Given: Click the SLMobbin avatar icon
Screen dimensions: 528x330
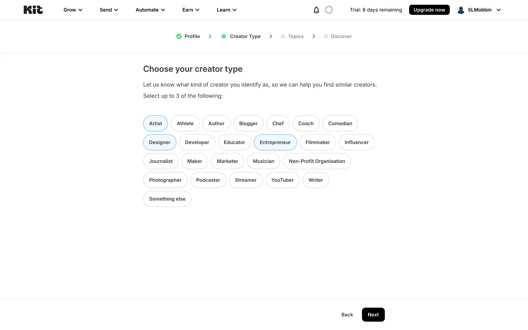Looking at the screenshot, I should 461,10.
